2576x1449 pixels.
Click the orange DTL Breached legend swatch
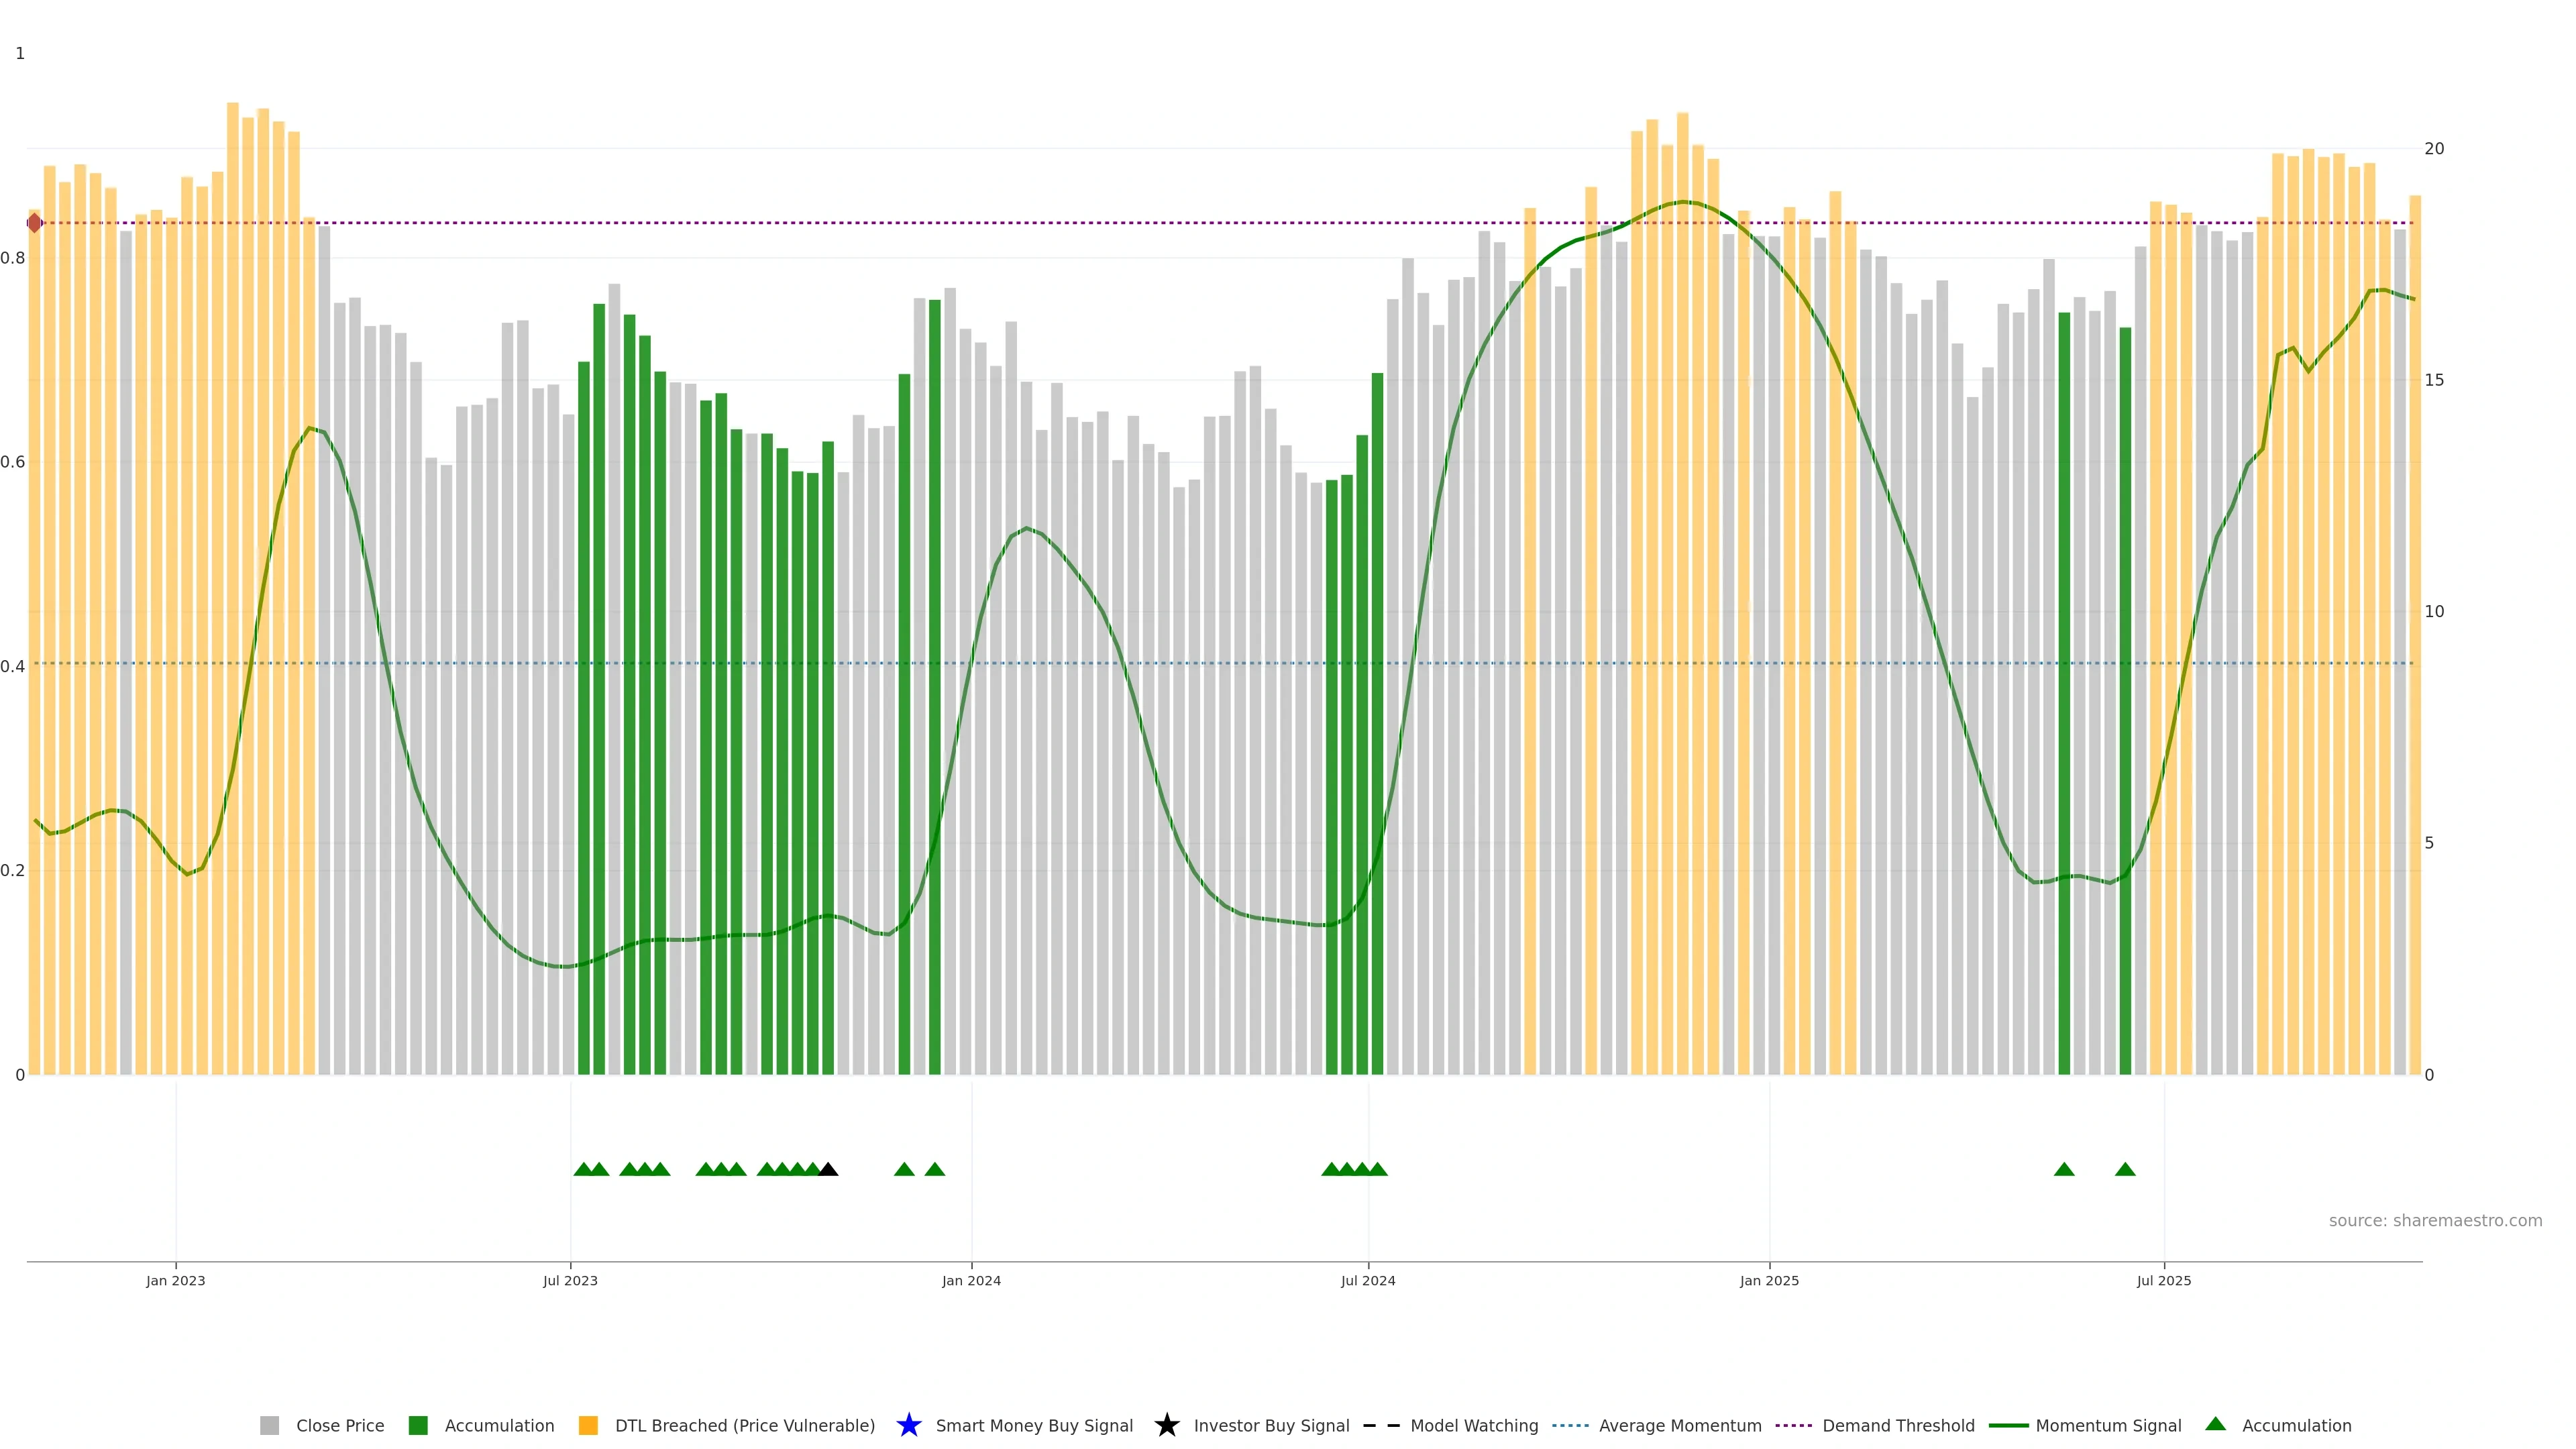coord(588,1425)
